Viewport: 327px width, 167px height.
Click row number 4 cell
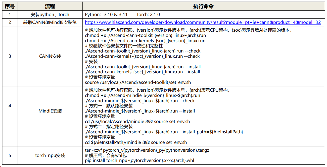coord(10,106)
